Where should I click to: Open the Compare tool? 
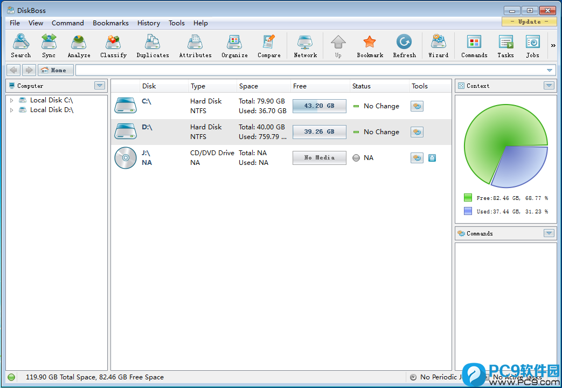[x=269, y=46]
